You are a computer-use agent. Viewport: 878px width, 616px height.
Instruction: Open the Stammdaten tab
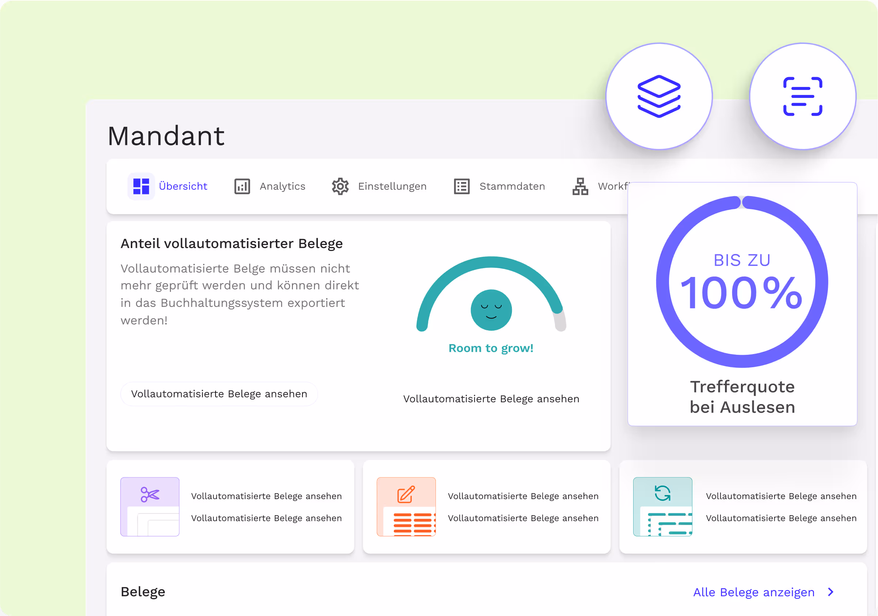(x=512, y=187)
